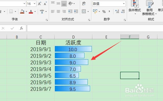Toggle bottom align for cell text
This screenshot has height=101, width=163.
(x=64, y=4)
